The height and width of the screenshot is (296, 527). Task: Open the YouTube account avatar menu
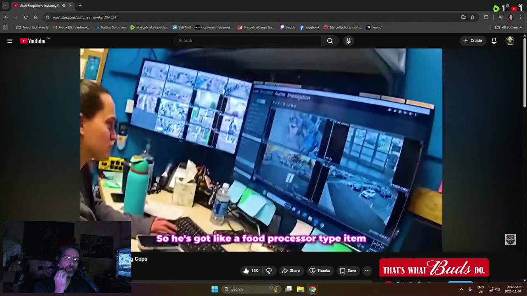(510, 41)
